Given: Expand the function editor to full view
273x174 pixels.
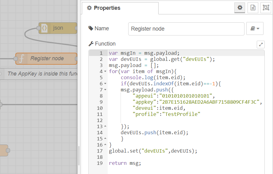Looking at the screenshot, I should [261, 44].
